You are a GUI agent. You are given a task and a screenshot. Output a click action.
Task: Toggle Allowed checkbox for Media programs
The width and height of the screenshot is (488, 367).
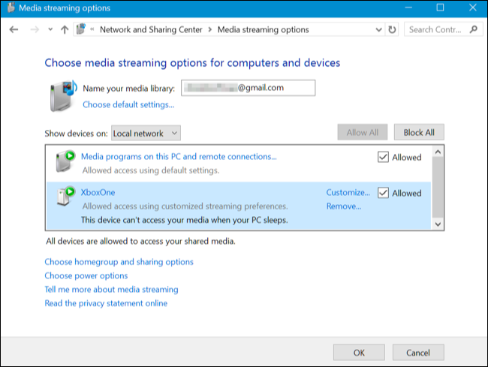click(x=383, y=157)
